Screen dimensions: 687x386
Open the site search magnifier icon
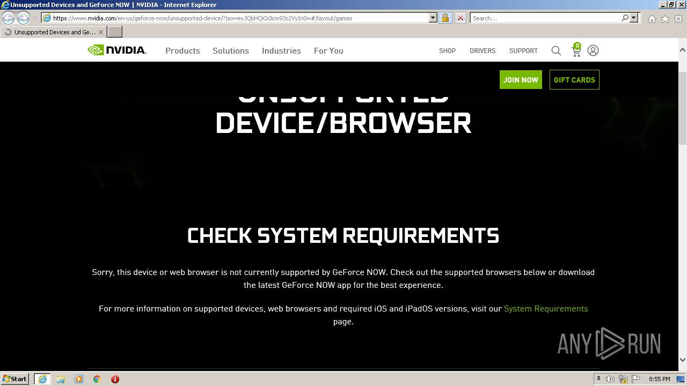(556, 50)
